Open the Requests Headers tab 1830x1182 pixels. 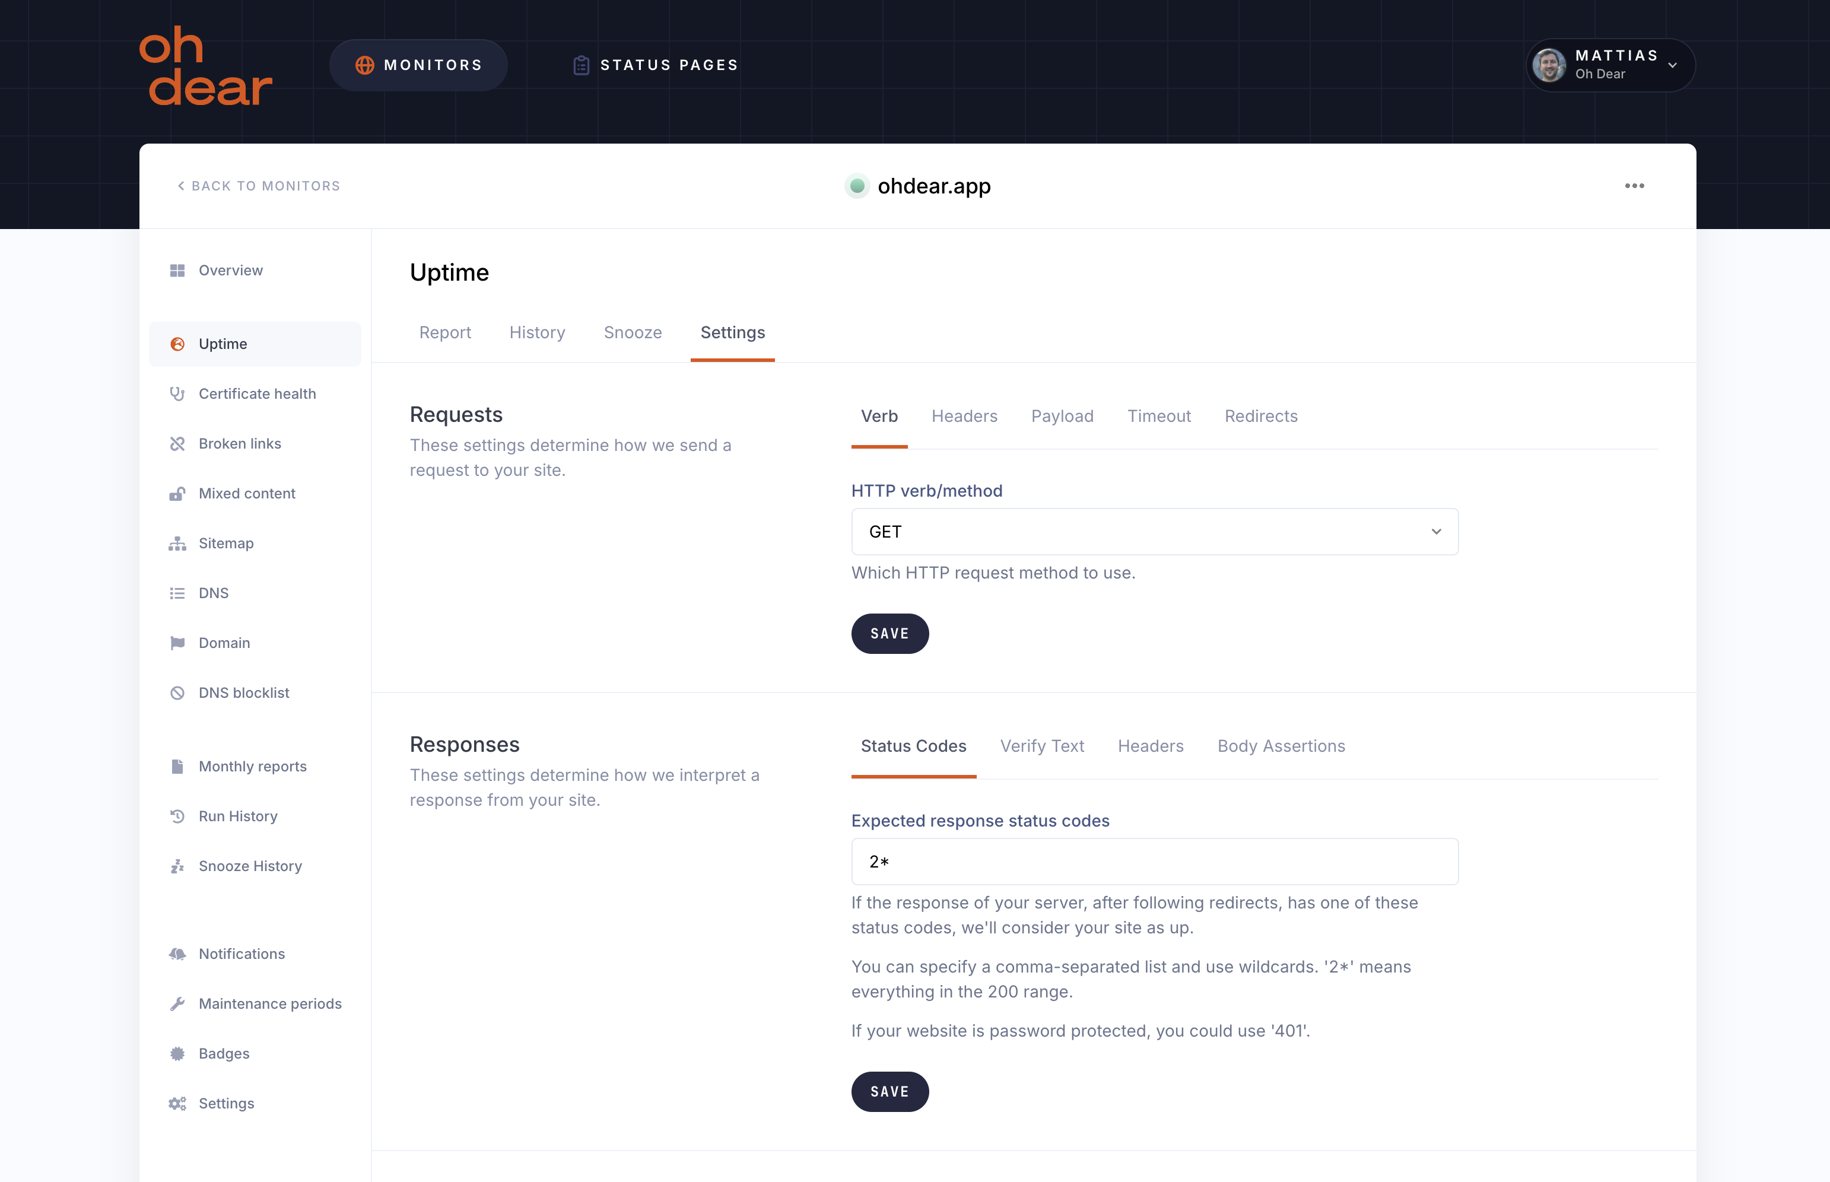tap(964, 416)
